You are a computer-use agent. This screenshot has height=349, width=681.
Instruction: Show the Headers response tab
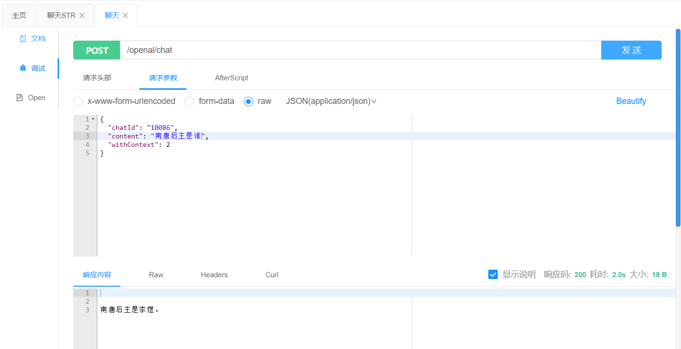click(x=214, y=275)
